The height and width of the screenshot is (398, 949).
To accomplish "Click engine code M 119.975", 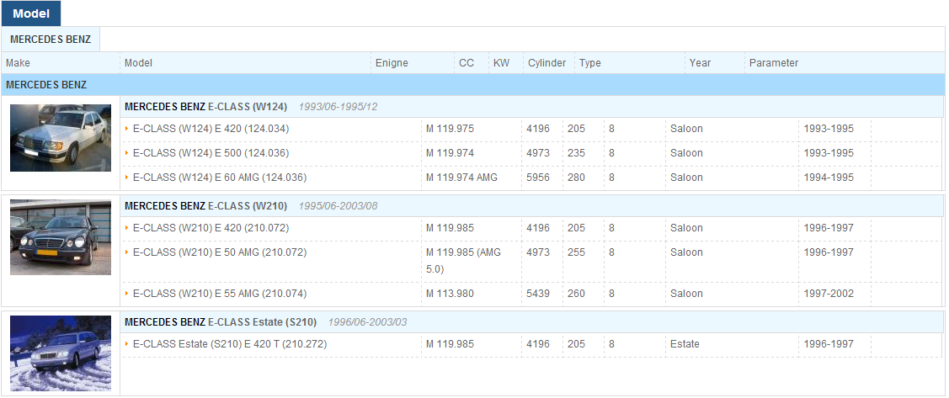I will click(450, 129).
